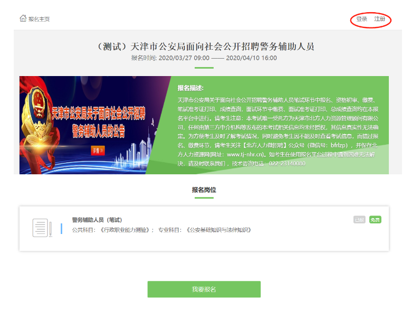The width and height of the screenshot is (411, 309).
Task: Click 注册 to create an account
Action: pyautogui.click(x=379, y=19)
